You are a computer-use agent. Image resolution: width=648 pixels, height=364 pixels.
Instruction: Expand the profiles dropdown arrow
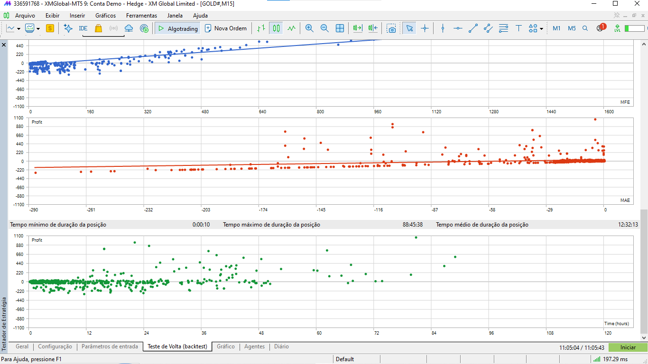[x=38, y=29]
